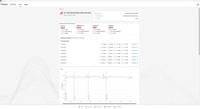Click the Prompt 7 label

click(63, 63)
